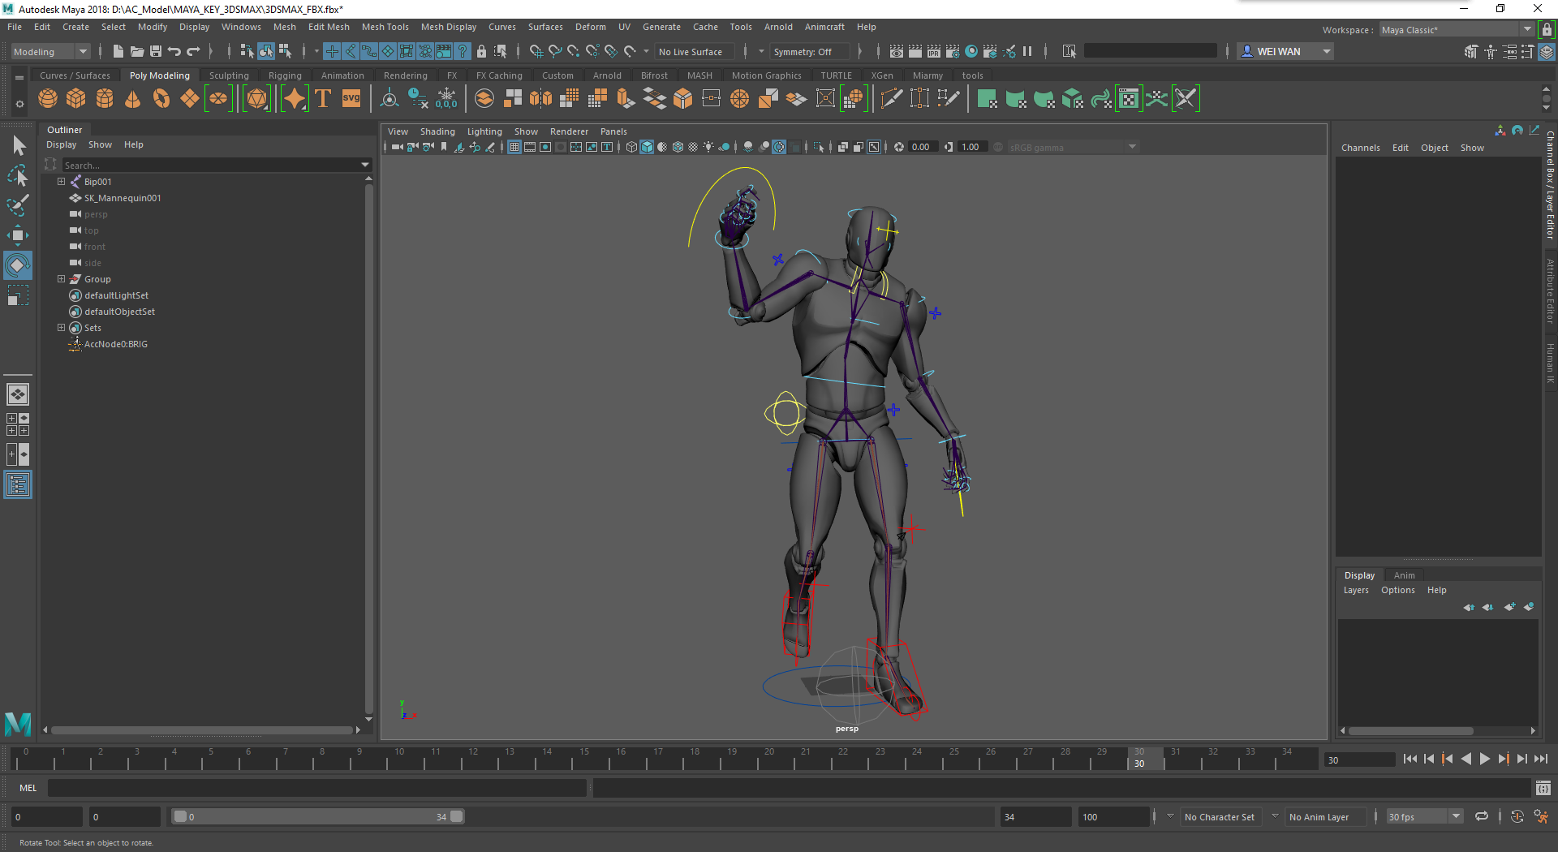The width and height of the screenshot is (1558, 852).
Task: Open the sRGB gamma view transform dropdown
Action: tap(1072, 147)
